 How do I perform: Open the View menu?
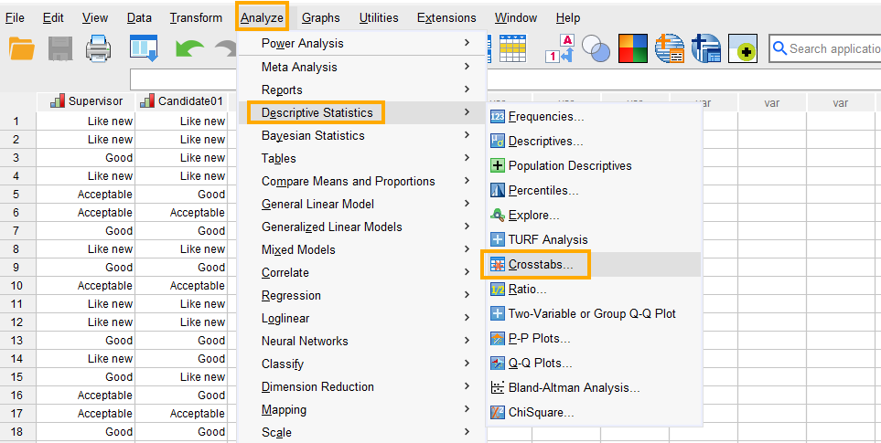point(95,18)
